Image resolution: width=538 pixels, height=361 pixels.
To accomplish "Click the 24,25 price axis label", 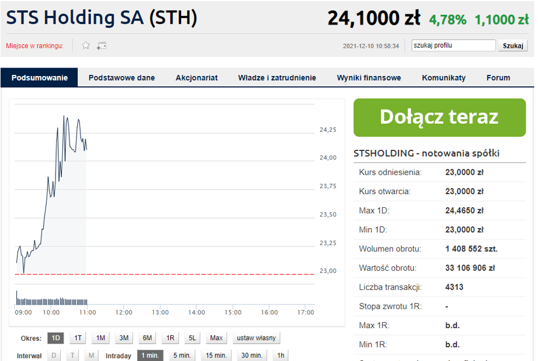I will (327, 129).
